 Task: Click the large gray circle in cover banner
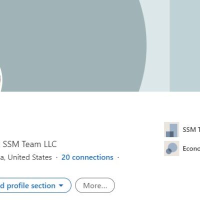[71, 46]
